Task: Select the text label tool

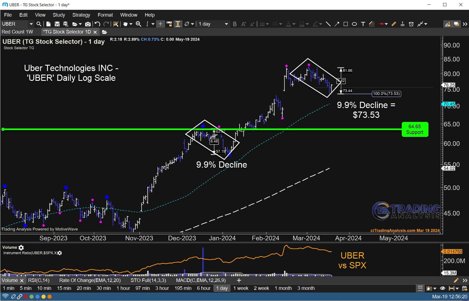Action: click(x=363, y=24)
